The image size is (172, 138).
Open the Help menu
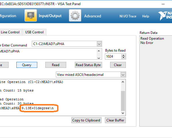(146, 16)
